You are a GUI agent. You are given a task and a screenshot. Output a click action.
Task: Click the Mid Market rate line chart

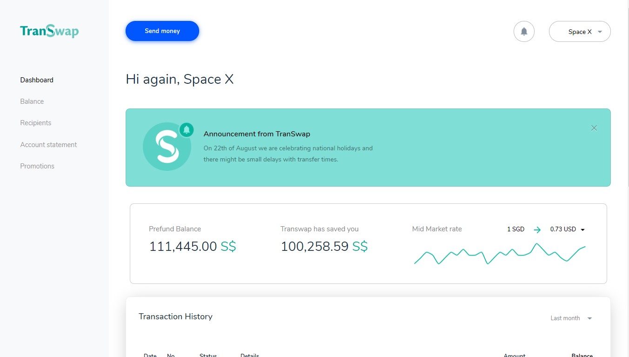click(x=500, y=254)
